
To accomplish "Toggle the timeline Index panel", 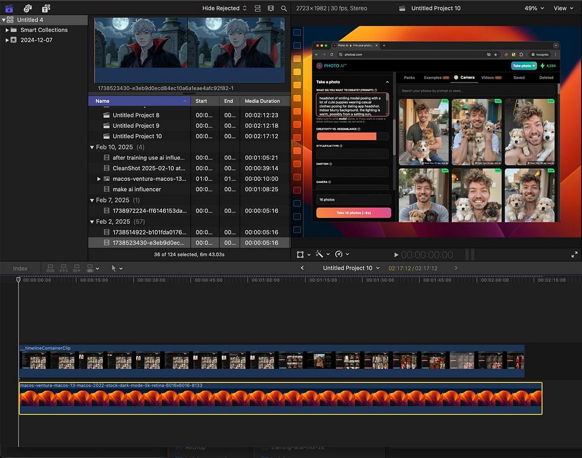I will pyautogui.click(x=20, y=269).
